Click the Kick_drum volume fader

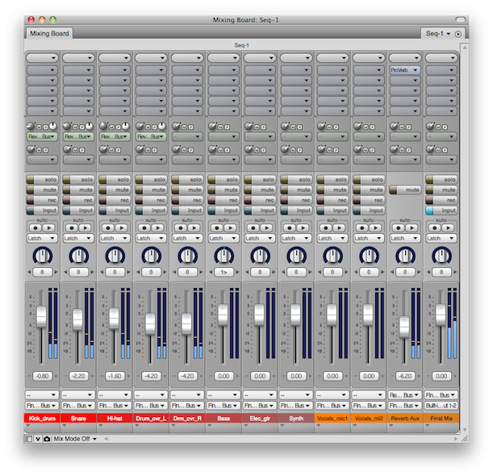[41, 316]
